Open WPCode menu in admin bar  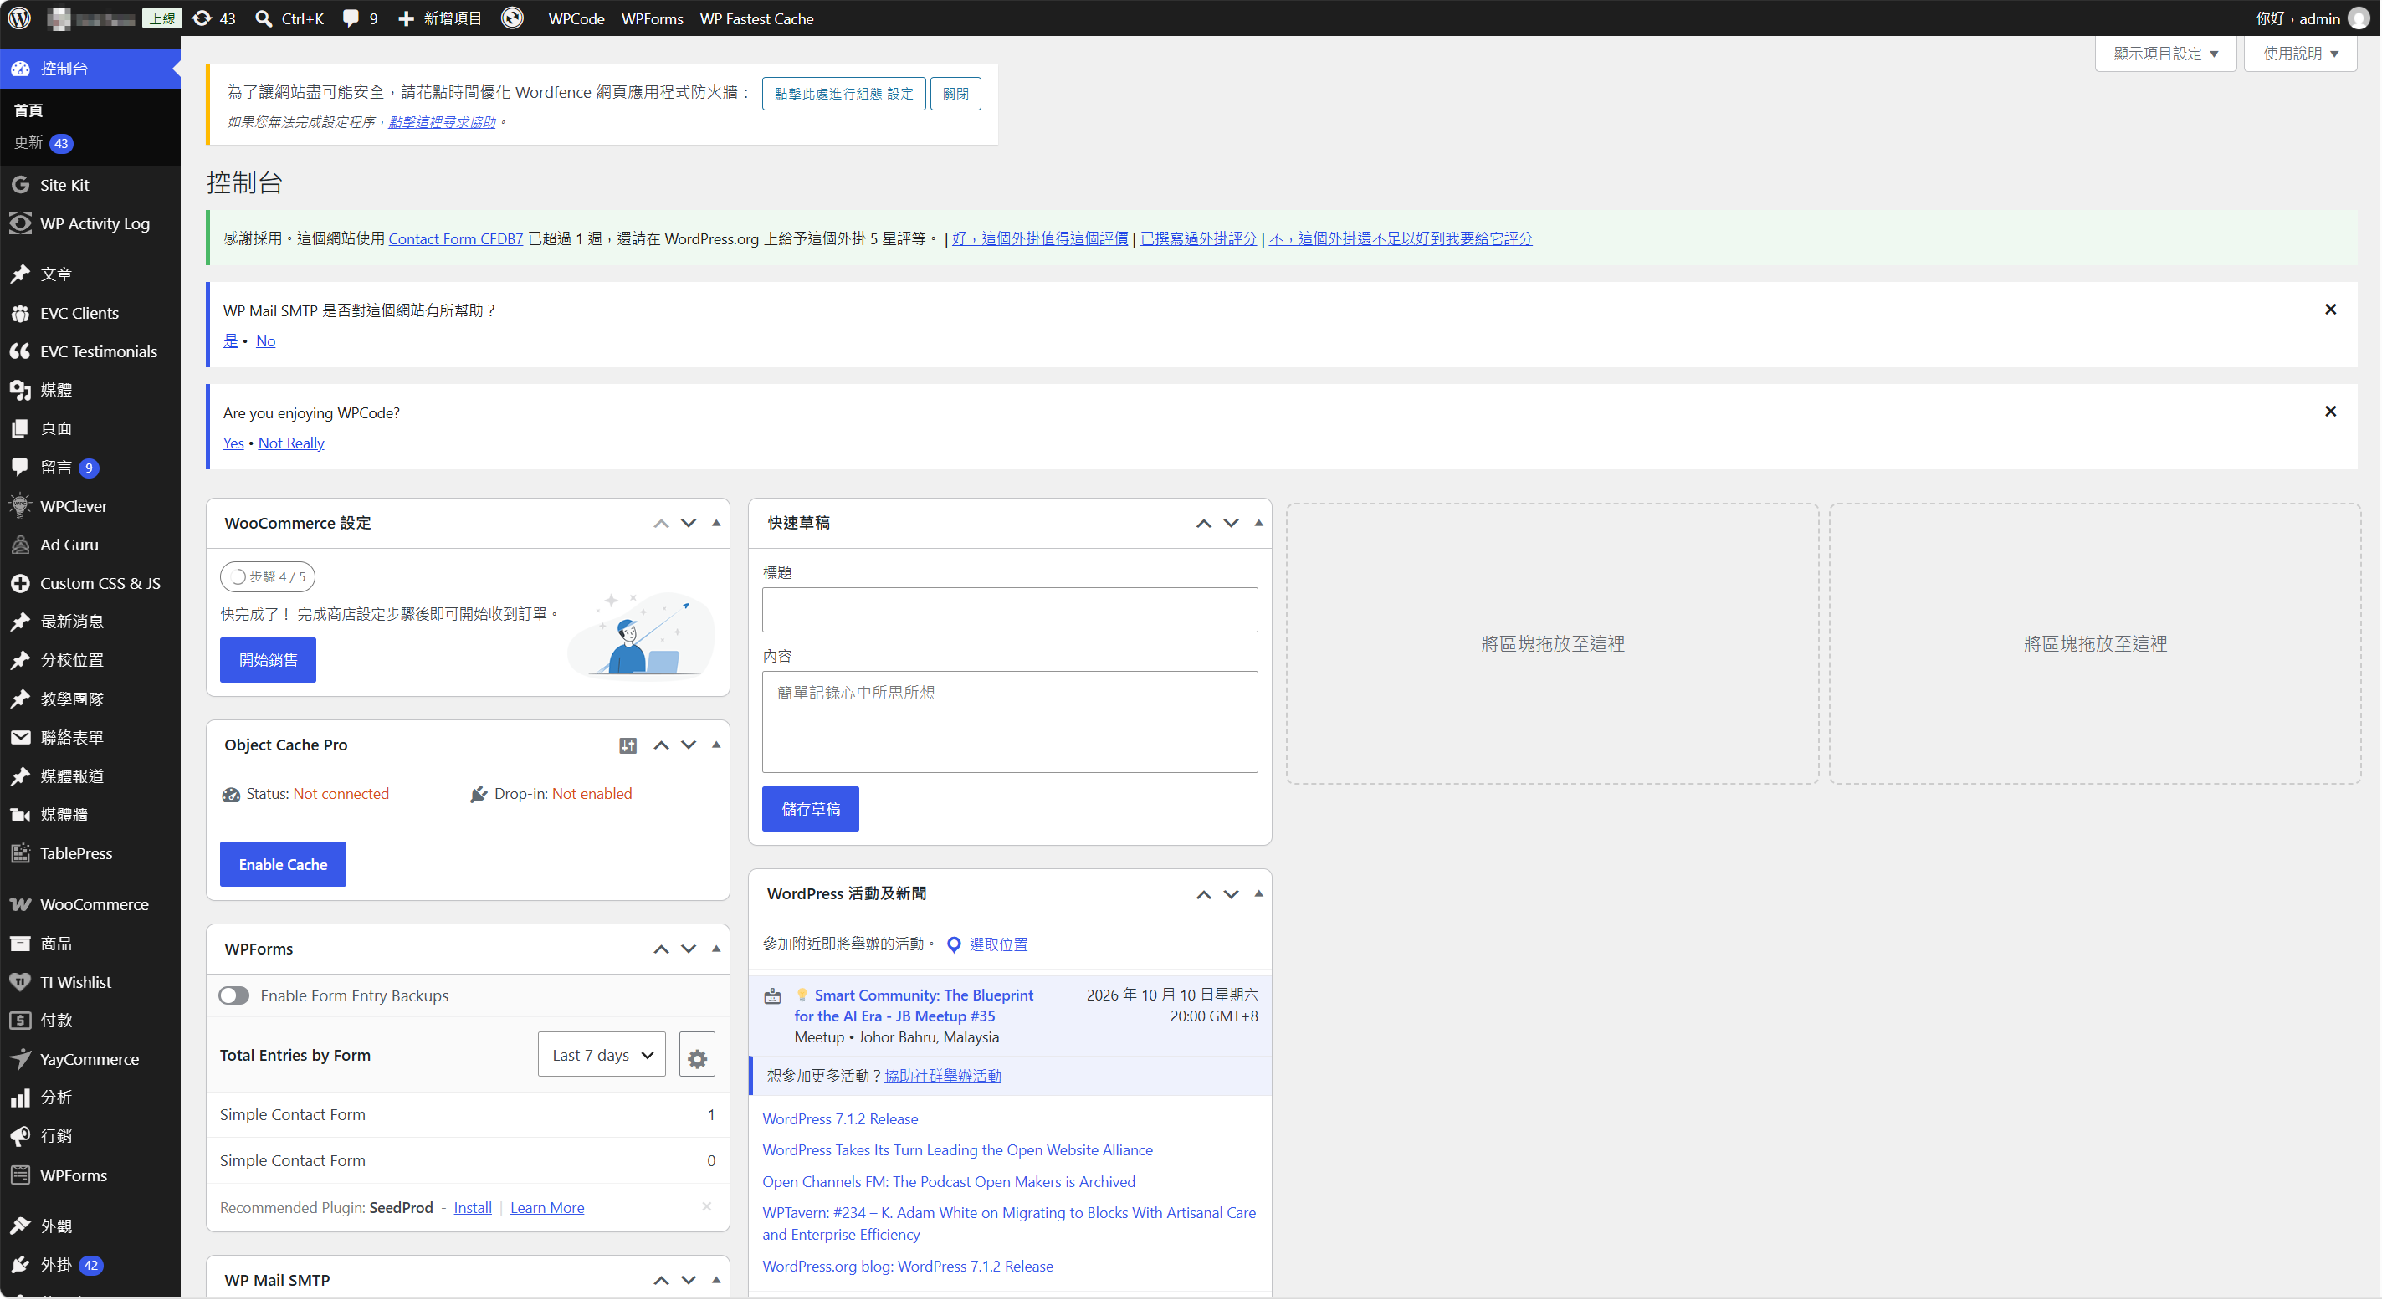pyautogui.click(x=576, y=18)
